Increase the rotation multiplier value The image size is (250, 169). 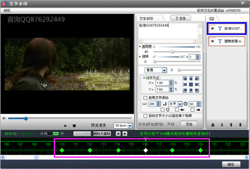point(197,56)
